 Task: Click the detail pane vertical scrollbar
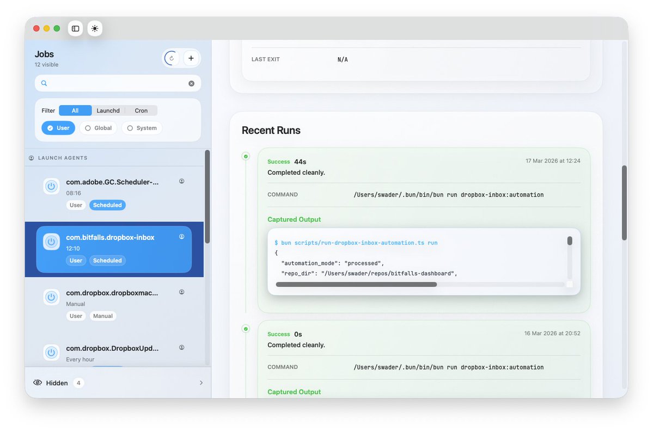point(624,203)
